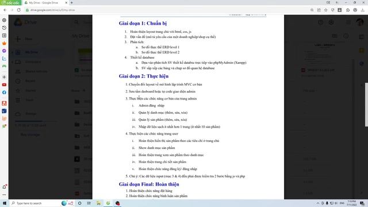Open Computers in the Drive navigation
The image size is (368, 207).
click(33, 62)
